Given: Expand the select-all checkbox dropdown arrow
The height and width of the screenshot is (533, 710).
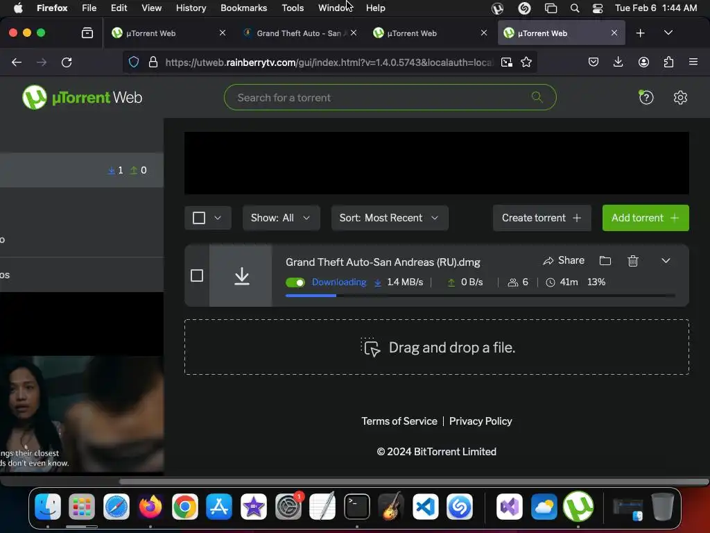Looking at the screenshot, I should 218,218.
